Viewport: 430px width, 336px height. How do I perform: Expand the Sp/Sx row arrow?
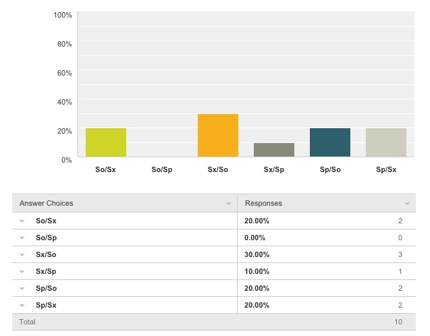tap(22, 305)
